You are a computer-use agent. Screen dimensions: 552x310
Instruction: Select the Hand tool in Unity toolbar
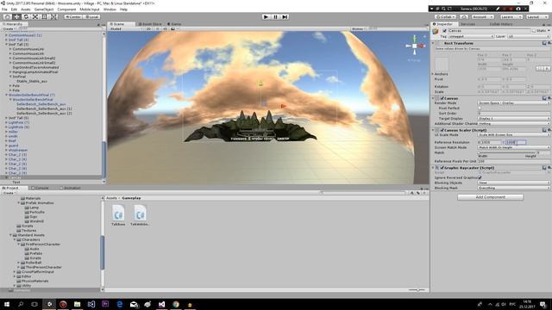point(8,17)
